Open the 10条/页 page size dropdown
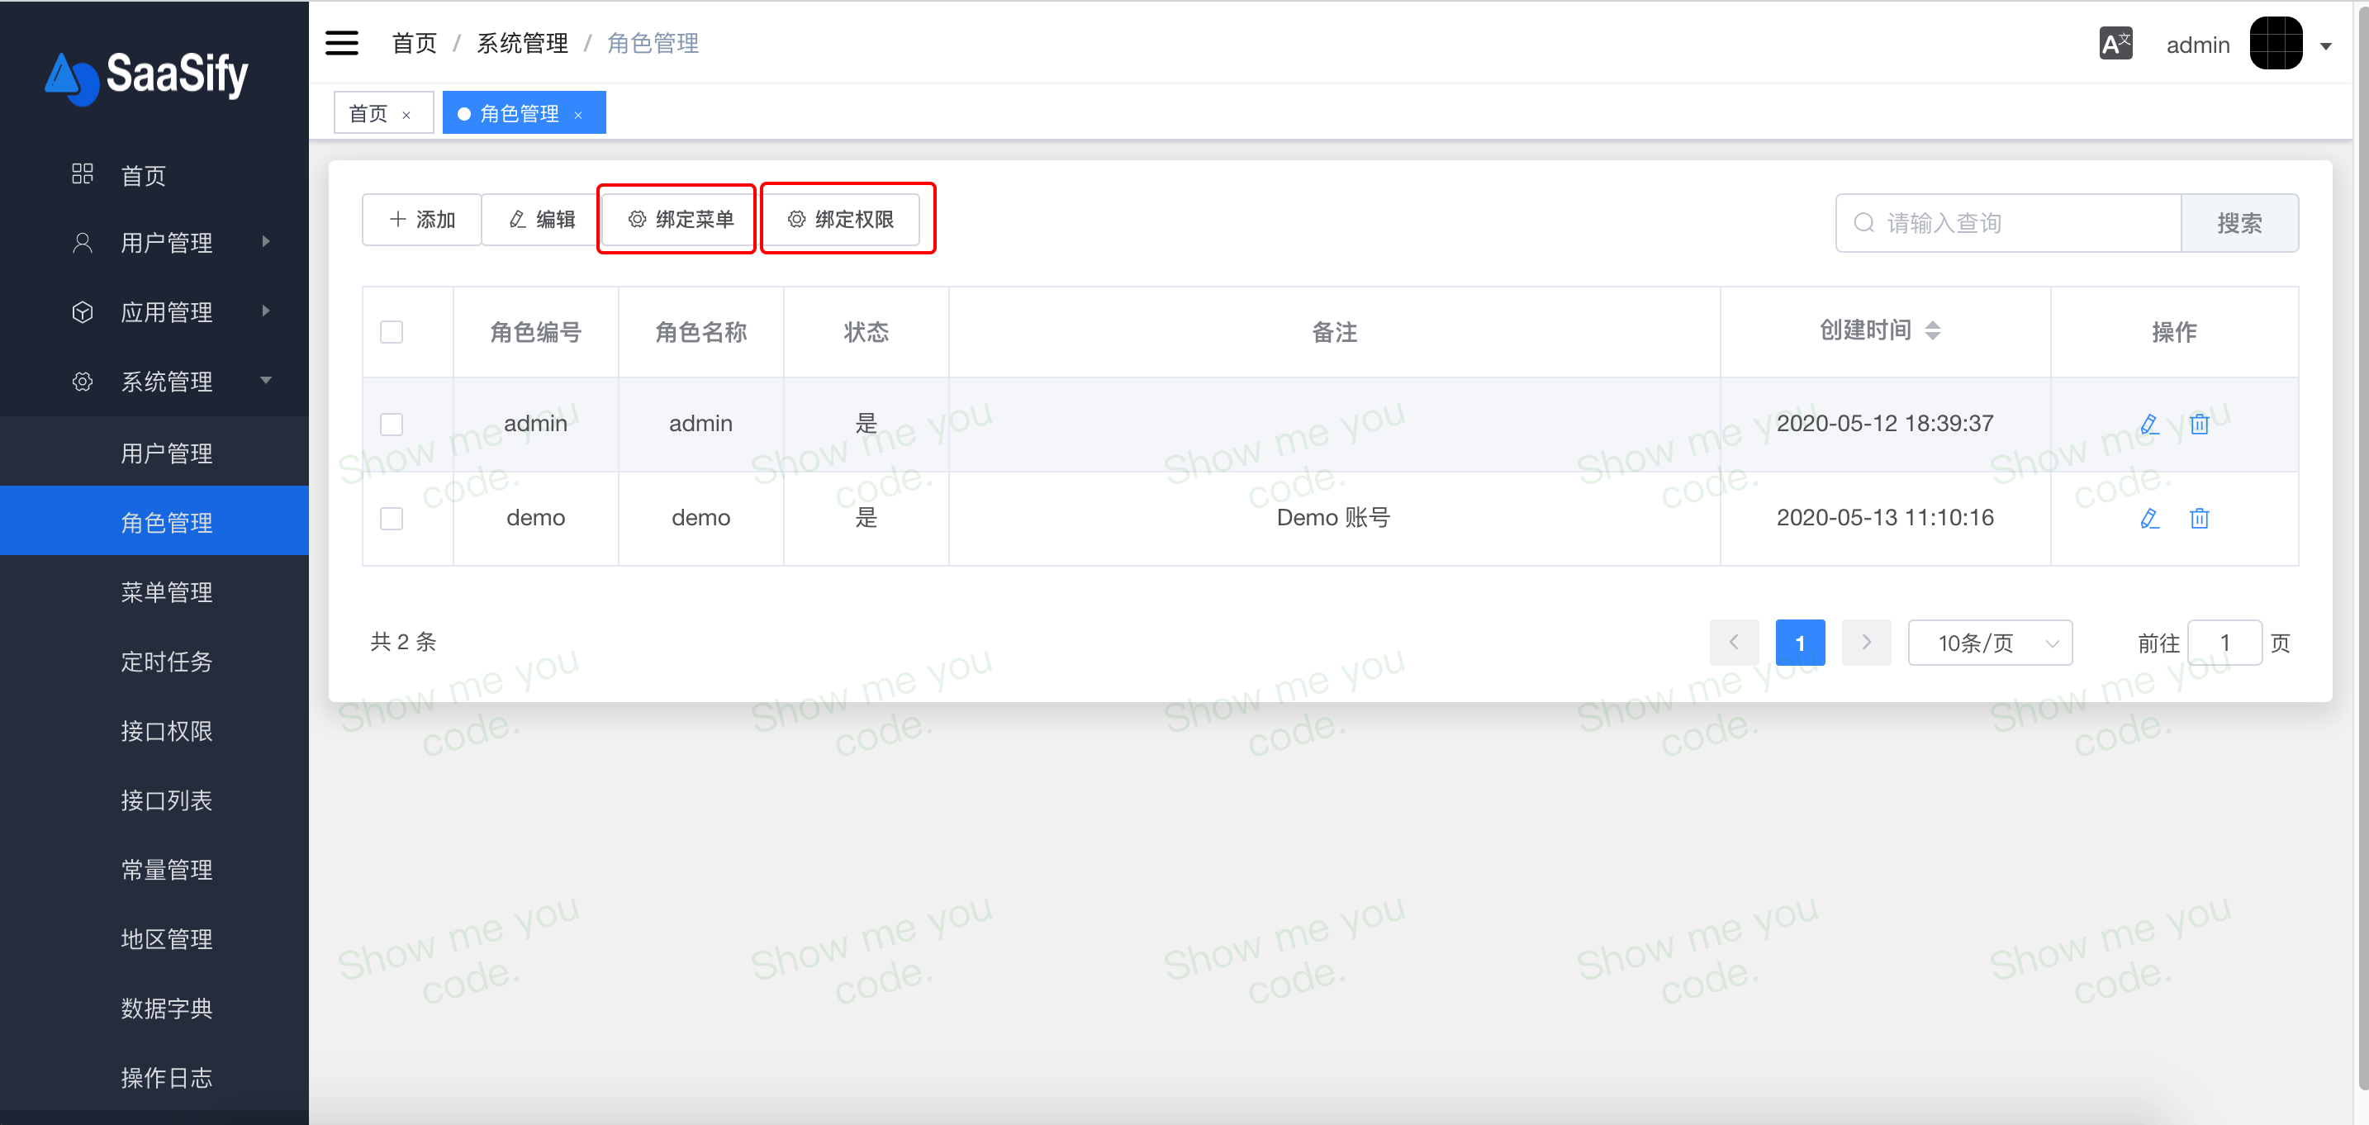This screenshot has height=1125, width=2369. click(1989, 642)
